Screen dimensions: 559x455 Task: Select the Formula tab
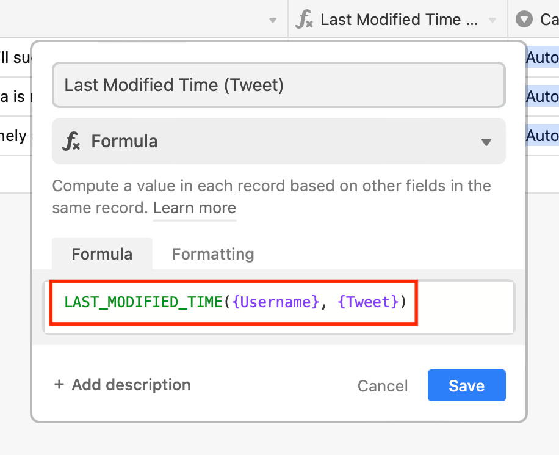coord(102,254)
